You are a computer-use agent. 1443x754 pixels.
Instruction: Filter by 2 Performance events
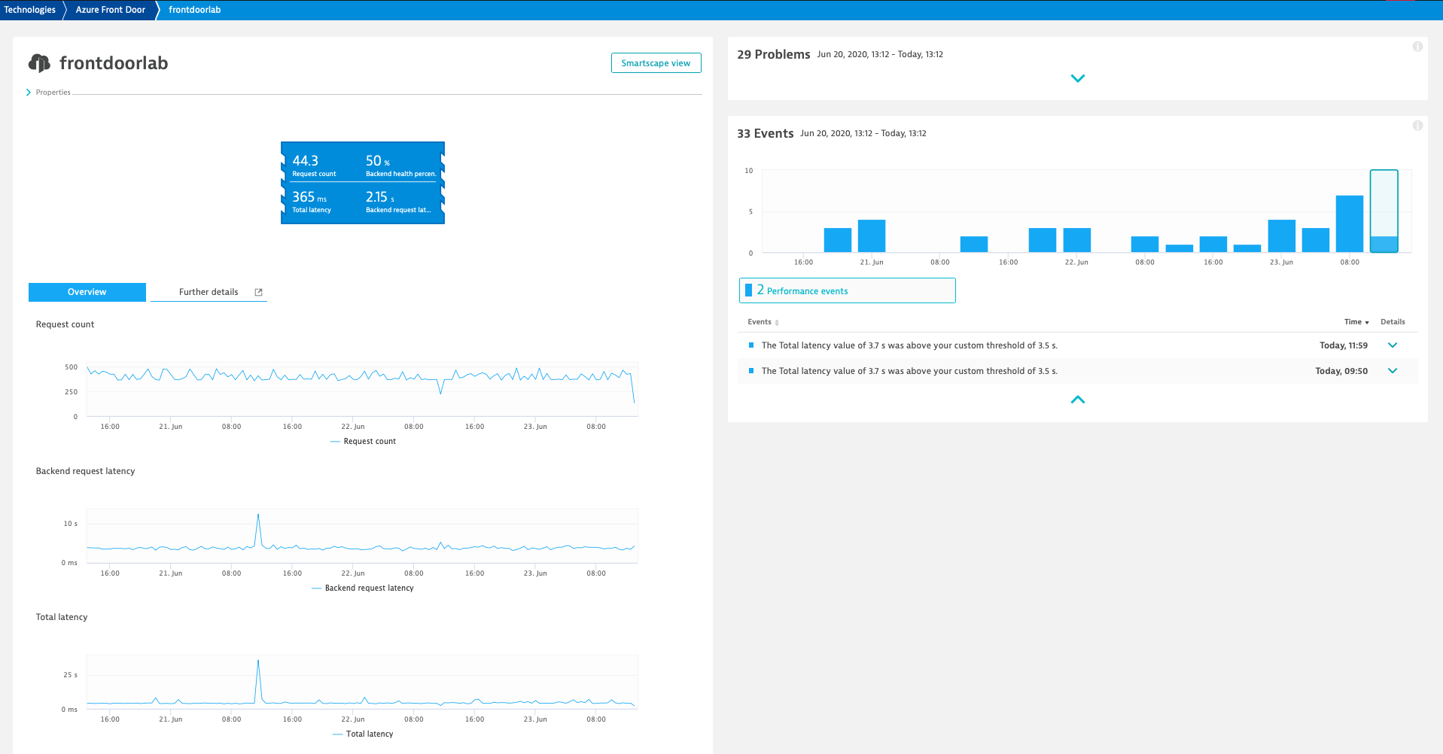[848, 290]
